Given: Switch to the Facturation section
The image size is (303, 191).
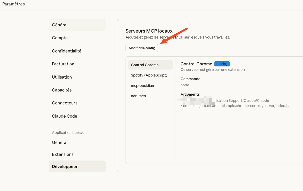Looking at the screenshot, I should 63,64.
